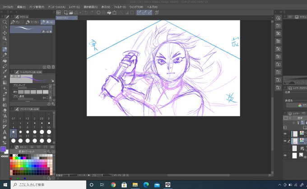Click add sub tool button in Sub Tool panel
Screen dimensions: 307x189
click(44, 67)
